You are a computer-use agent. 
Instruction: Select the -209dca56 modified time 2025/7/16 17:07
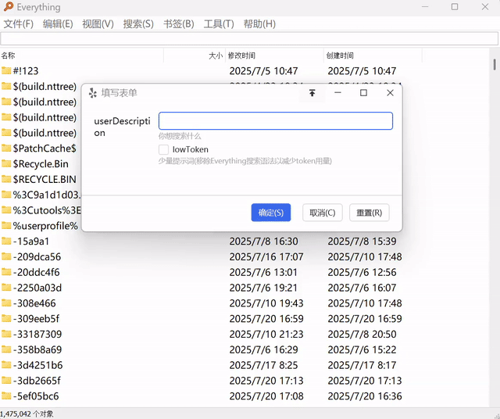click(266, 256)
